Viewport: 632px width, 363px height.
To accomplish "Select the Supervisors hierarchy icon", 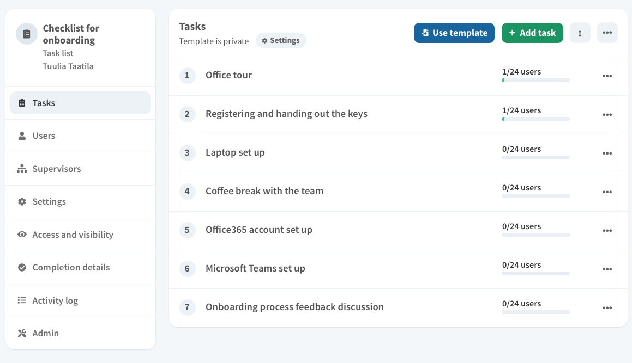I will pos(22,169).
